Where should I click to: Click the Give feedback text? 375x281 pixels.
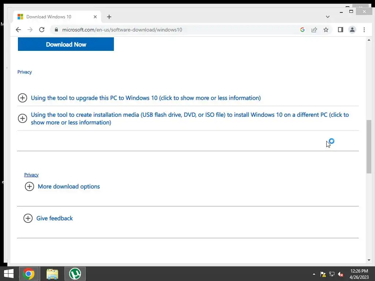click(55, 218)
